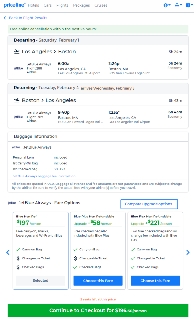Click the Priceline logo
Screen dimensions: 194x328
[14, 5]
